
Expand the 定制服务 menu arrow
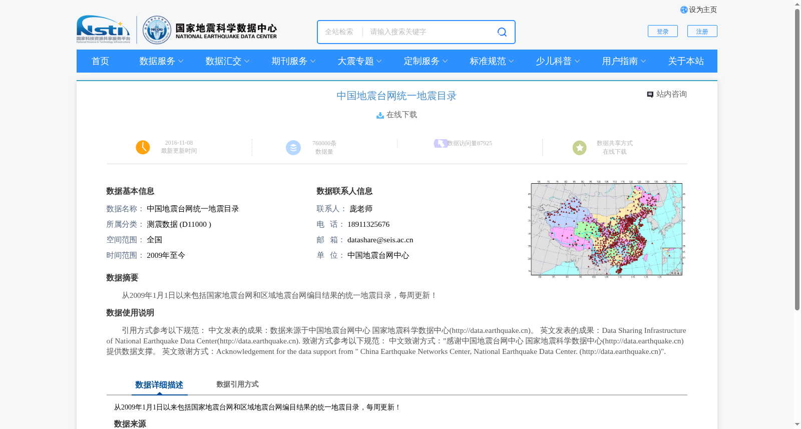pyautogui.click(x=445, y=62)
